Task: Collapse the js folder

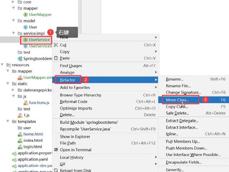Action: [14, 96]
